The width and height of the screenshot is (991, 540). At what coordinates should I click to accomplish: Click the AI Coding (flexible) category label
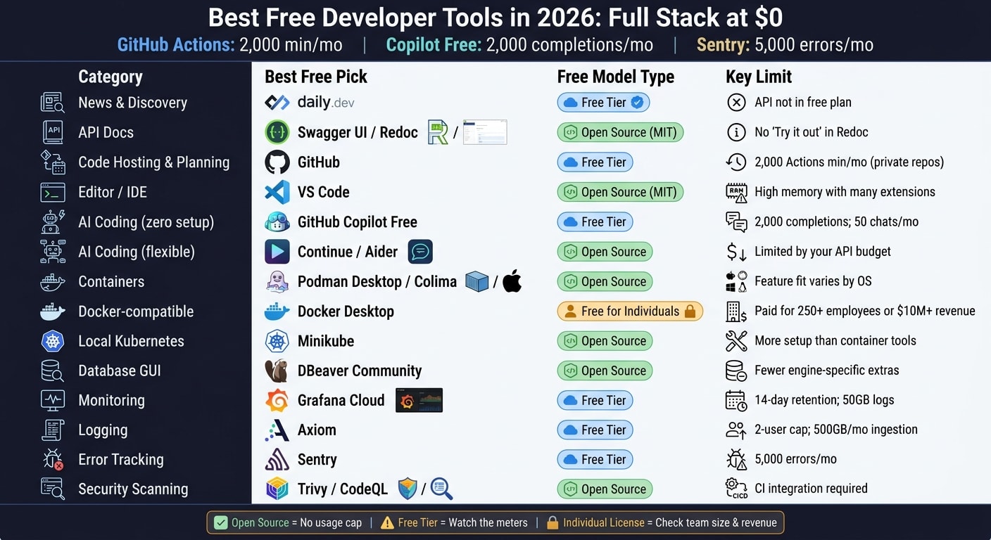point(137,252)
